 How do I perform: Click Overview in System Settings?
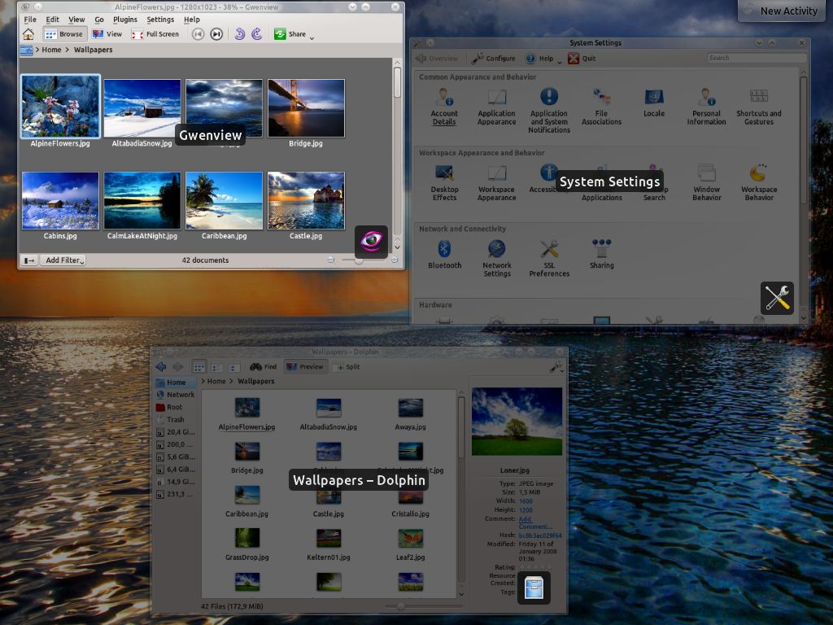tap(437, 59)
